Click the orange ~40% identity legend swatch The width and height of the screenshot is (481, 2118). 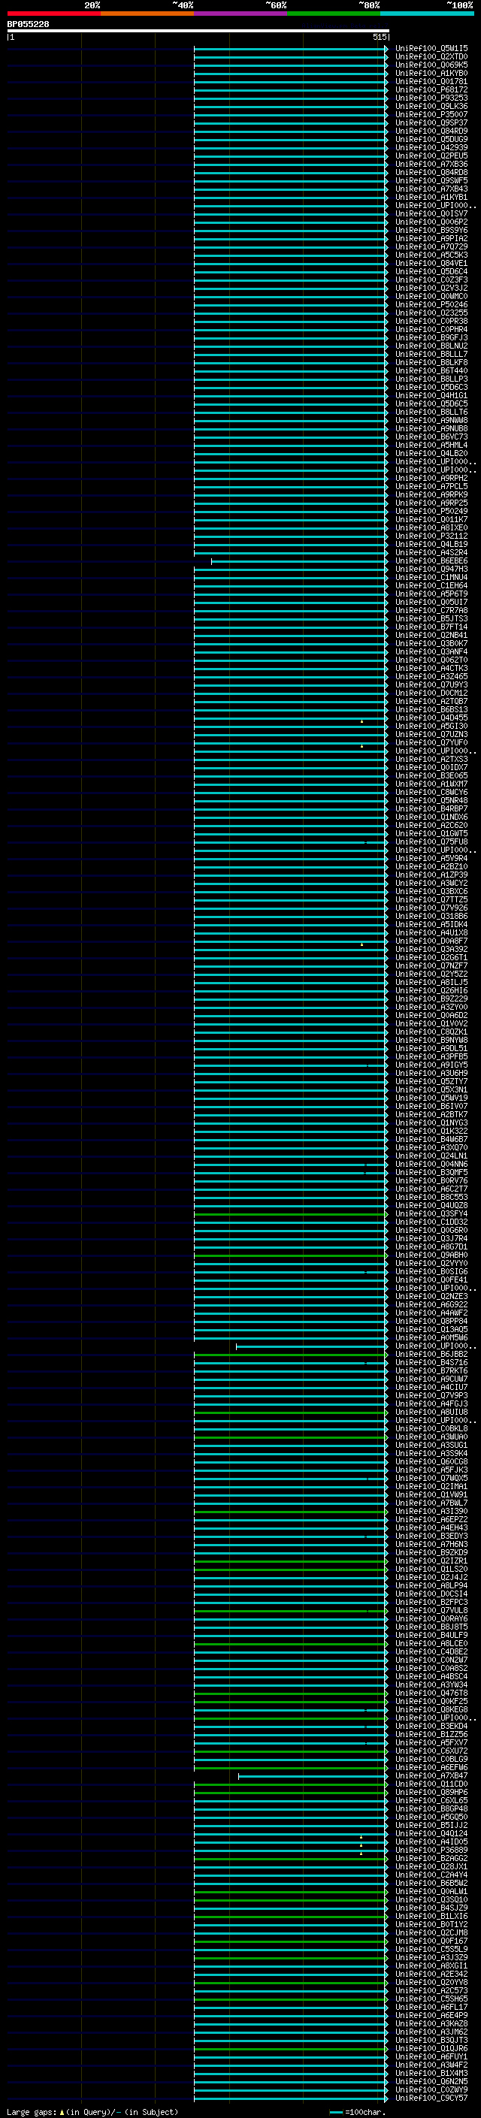pyautogui.click(x=147, y=14)
